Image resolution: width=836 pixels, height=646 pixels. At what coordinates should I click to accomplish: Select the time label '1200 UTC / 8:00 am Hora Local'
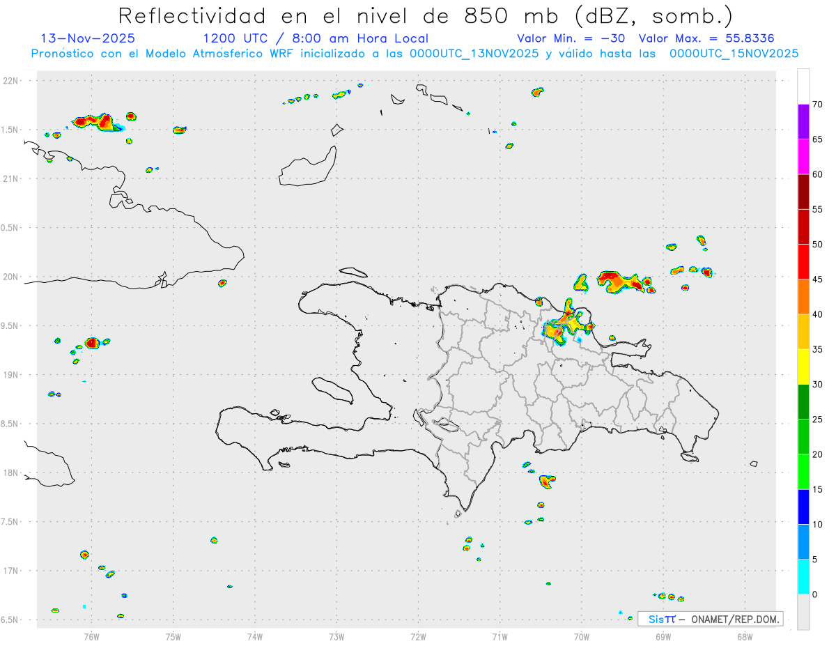click(315, 38)
